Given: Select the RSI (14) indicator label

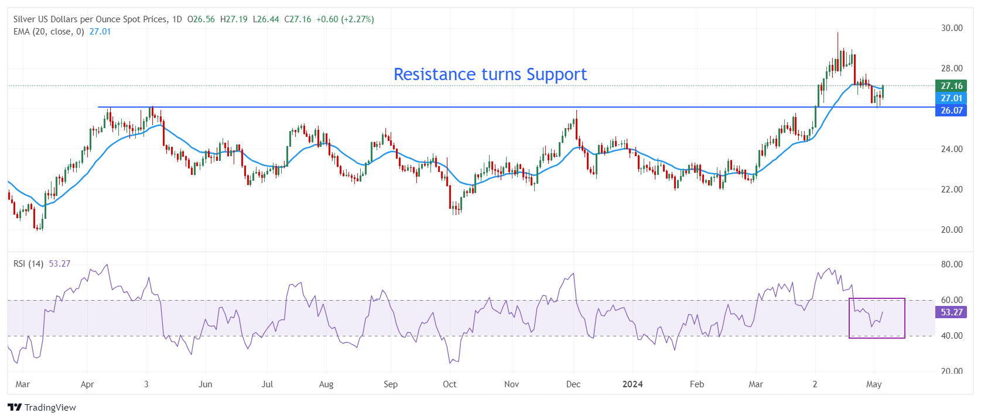Looking at the screenshot, I should click(x=28, y=264).
